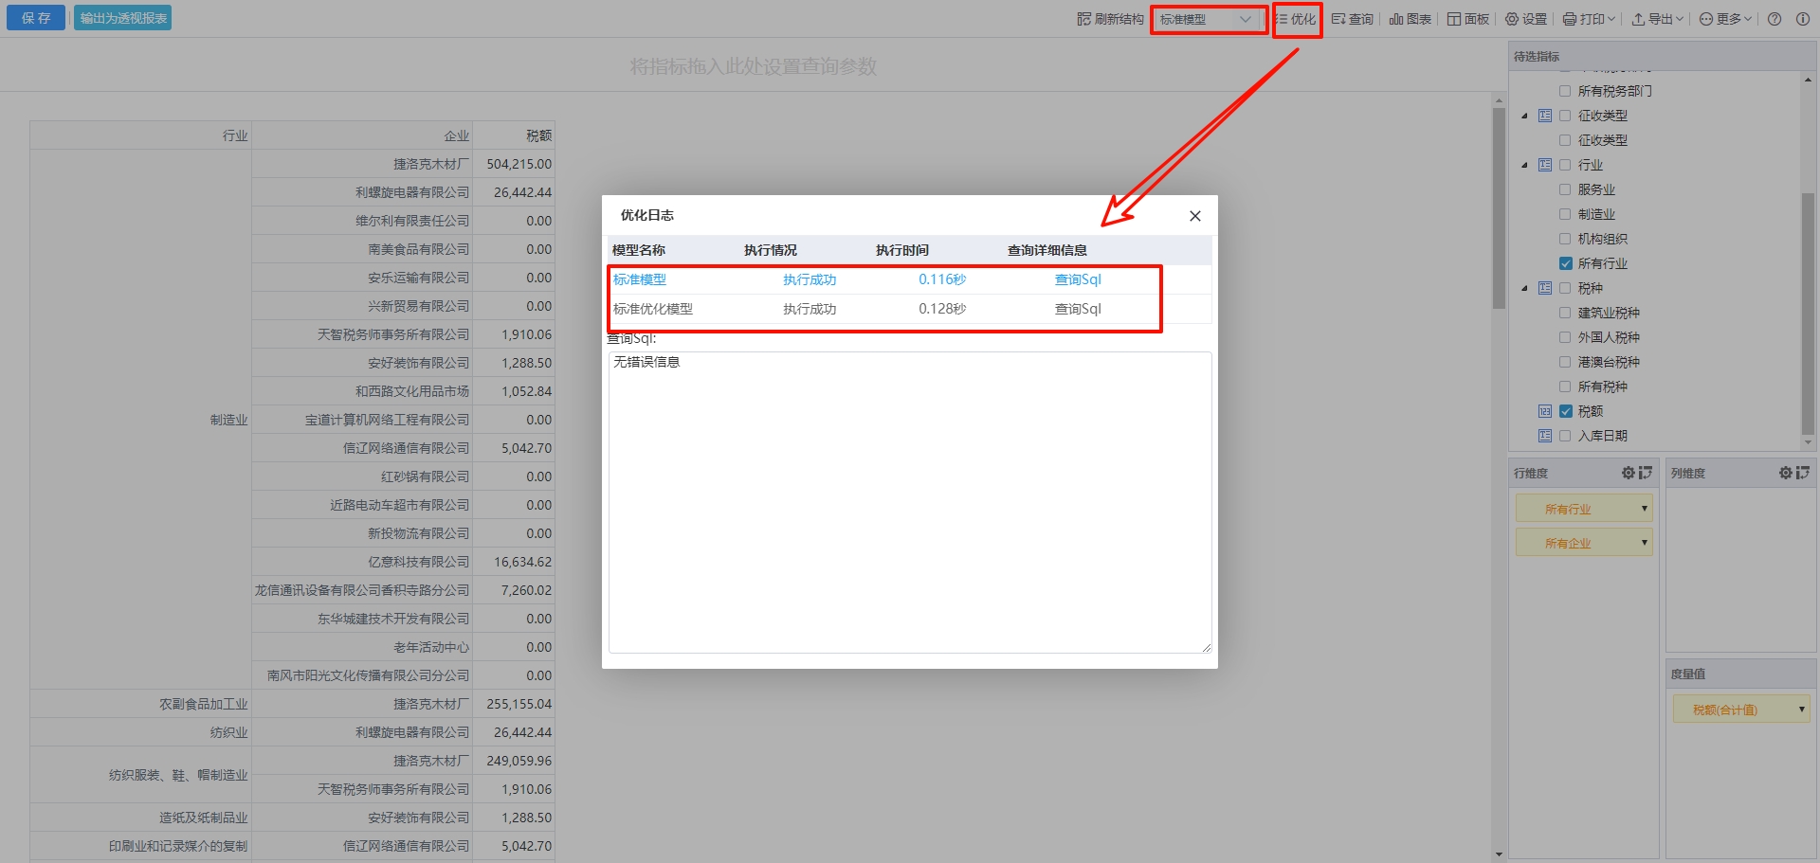
Task: Open the 面板 panel layout tool
Action: 1467,19
